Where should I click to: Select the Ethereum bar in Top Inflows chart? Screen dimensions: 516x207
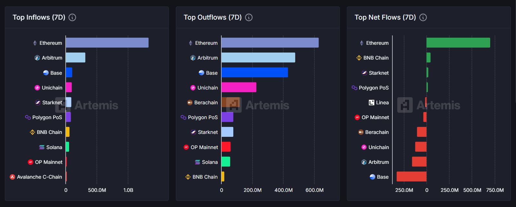pyautogui.click(x=107, y=43)
